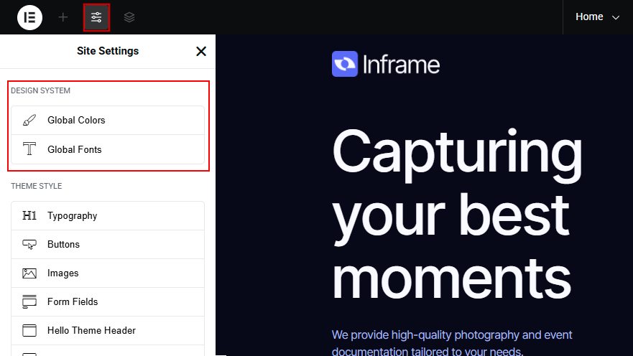Go to Form Fields settings
The height and width of the screenshot is (356, 633).
point(73,302)
